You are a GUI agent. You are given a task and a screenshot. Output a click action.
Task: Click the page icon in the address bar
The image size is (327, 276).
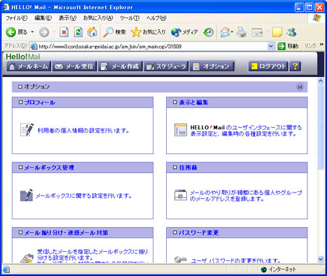click(x=33, y=46)
